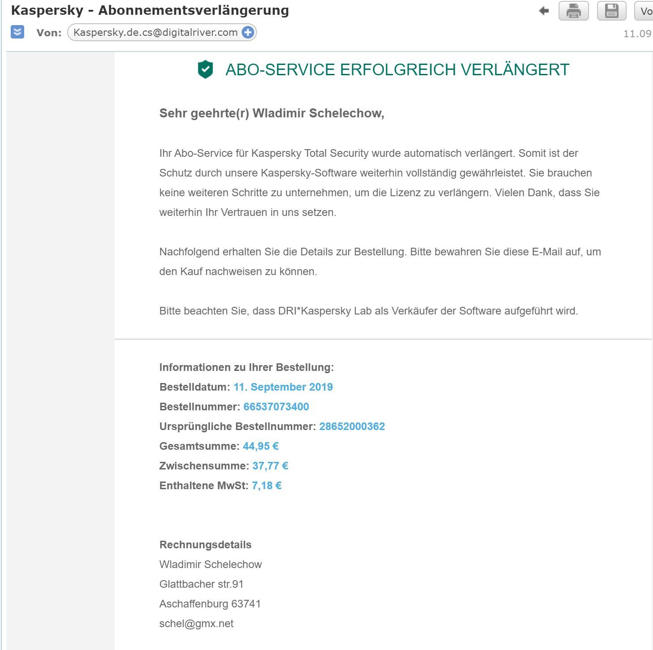
Task: Click the partially visible Vo button
Action: (644, 11)
